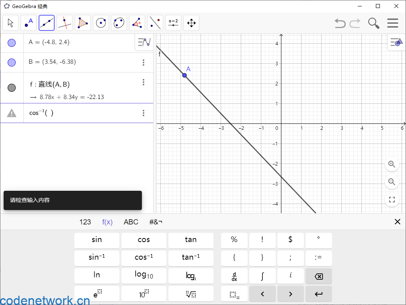Tap the tan⁻¹ key
406x305 pixels.
pyautogui.click(x=191, y=258)
